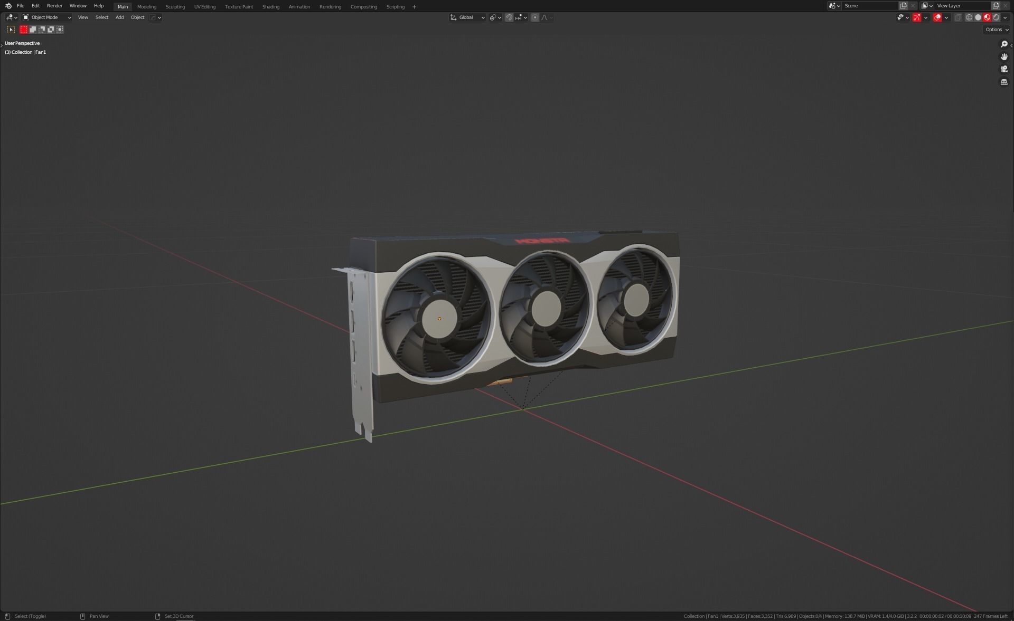Screen dimensions: 1014x621
Task: Open the editor type dropdown
Action: coord(12,17)
